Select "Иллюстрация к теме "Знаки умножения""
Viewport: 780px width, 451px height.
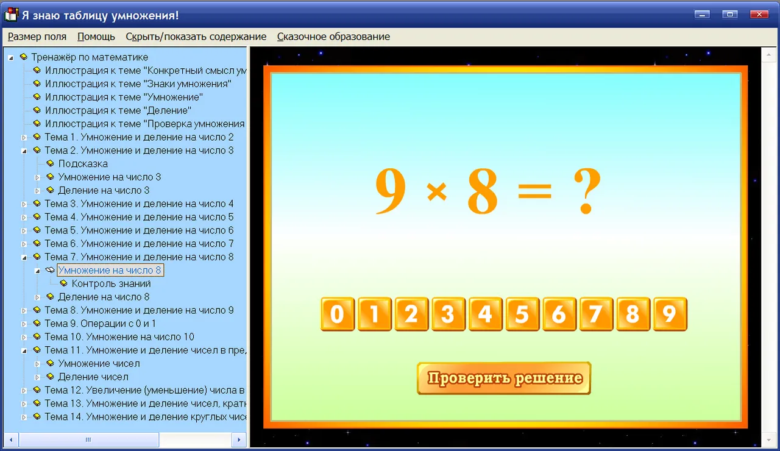pyautogui.click(x=138, y=83)
